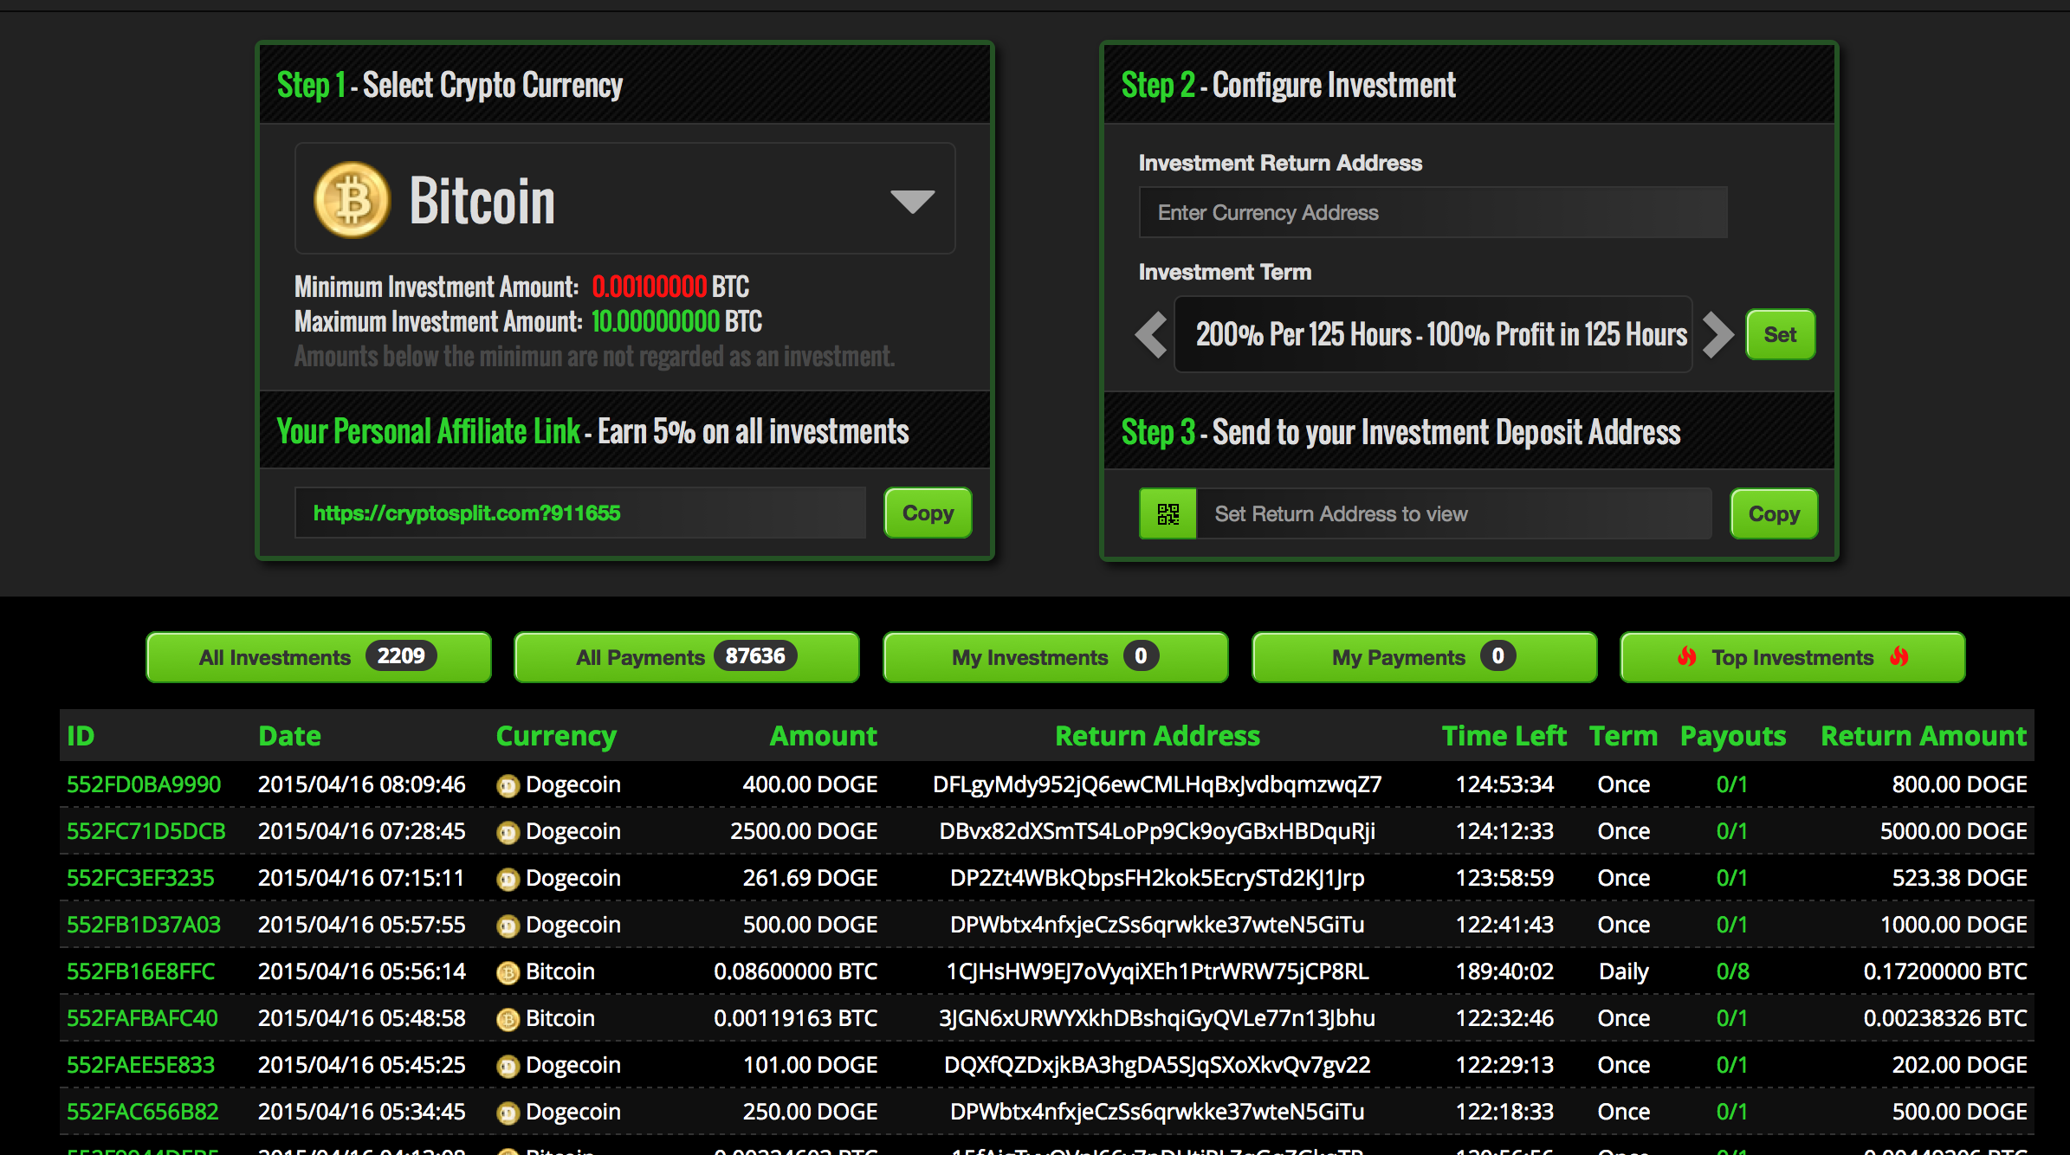Click the Dogecoin icon in row 552FAEE5E833
Screen dimensions: 2070x1155
point(508,1067)
